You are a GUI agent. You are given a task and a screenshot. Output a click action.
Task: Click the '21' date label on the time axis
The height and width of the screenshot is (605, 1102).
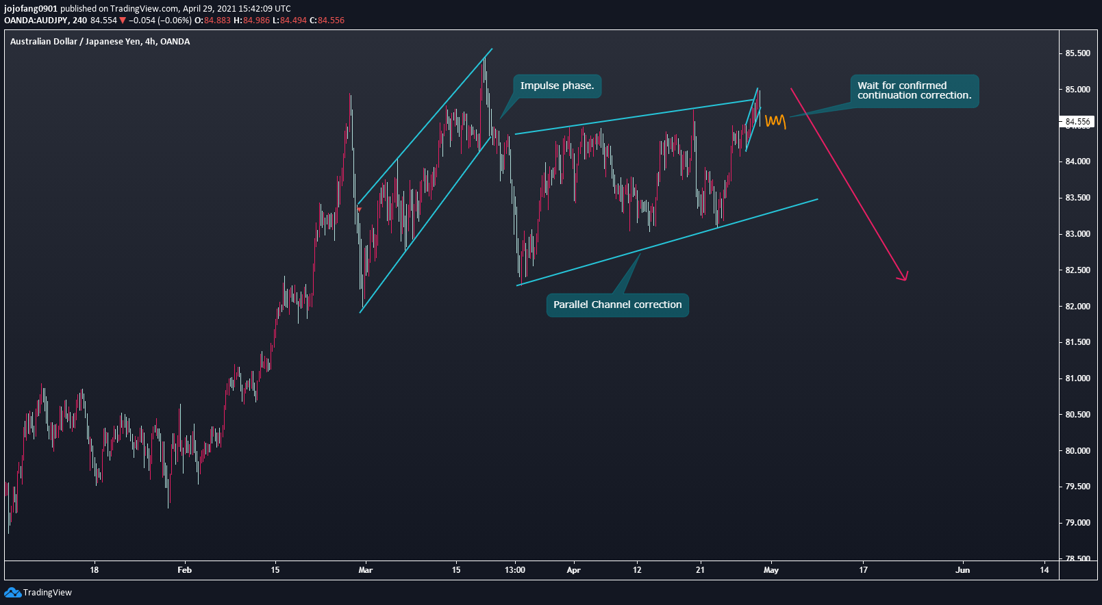(700, 570)
